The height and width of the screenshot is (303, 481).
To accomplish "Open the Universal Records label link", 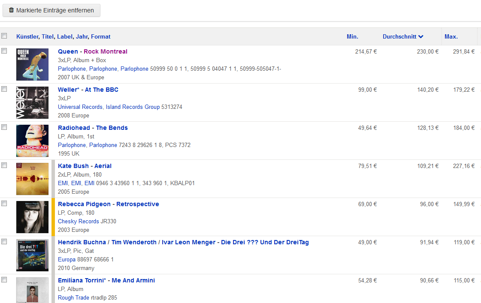I will (80, 107).
